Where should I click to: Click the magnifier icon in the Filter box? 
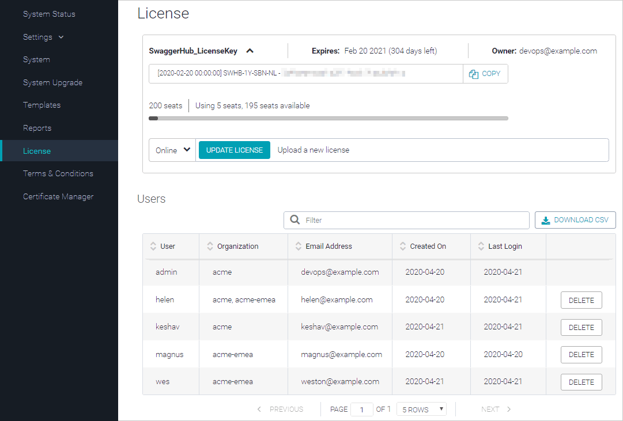tap(295, 220)
